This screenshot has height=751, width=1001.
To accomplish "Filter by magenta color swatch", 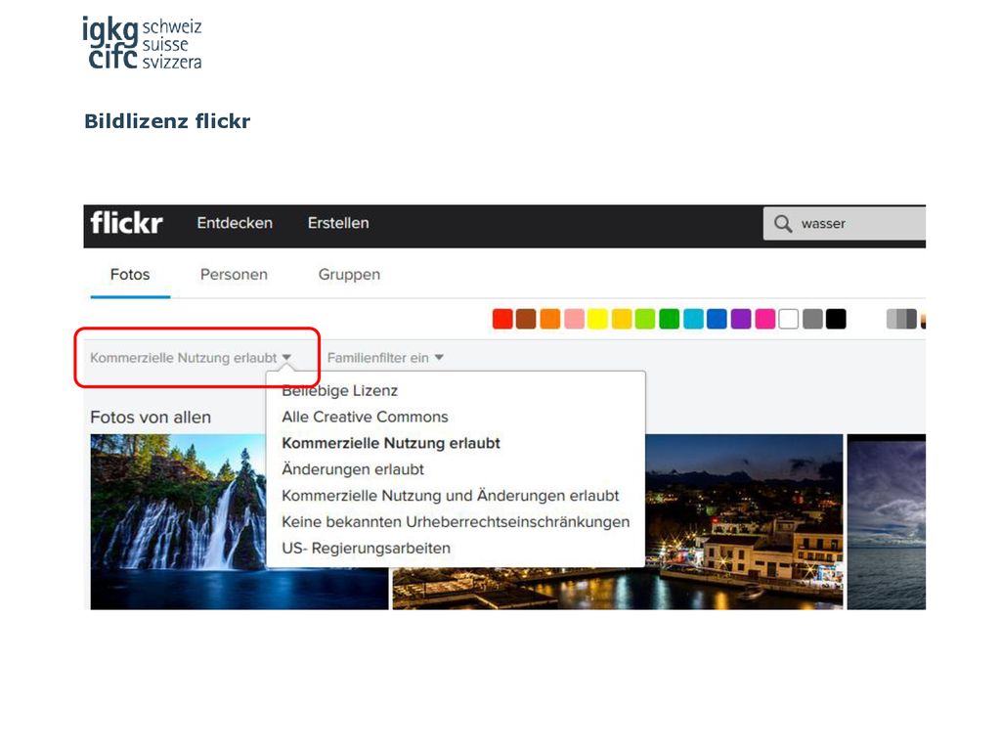I will pos(764,319).
